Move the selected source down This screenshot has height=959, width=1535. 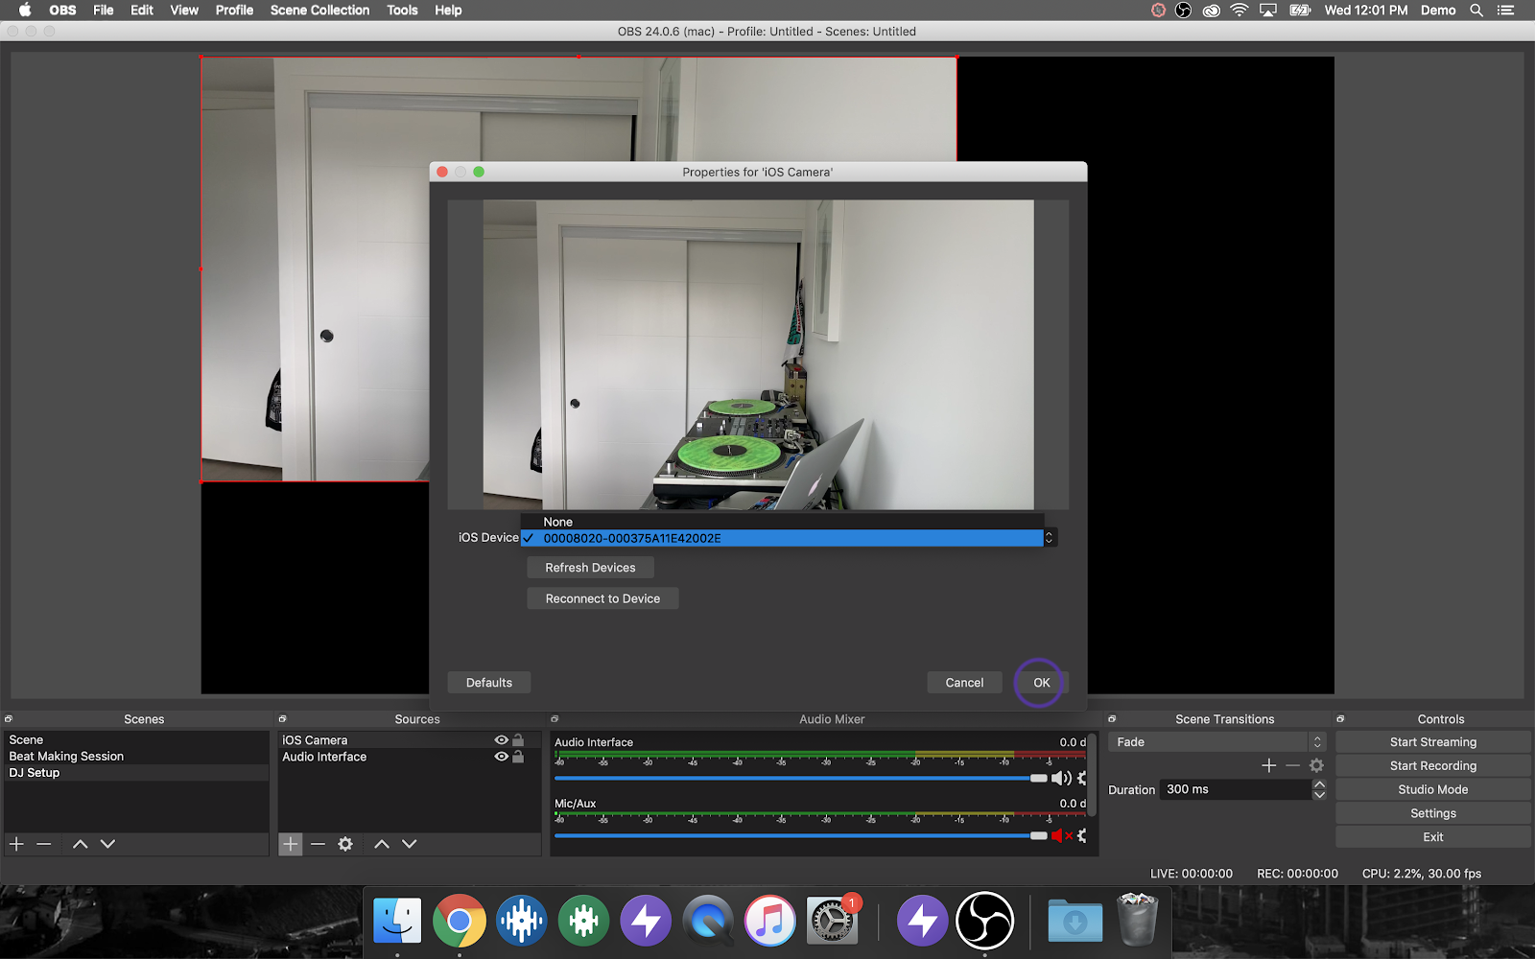(410, 844)
